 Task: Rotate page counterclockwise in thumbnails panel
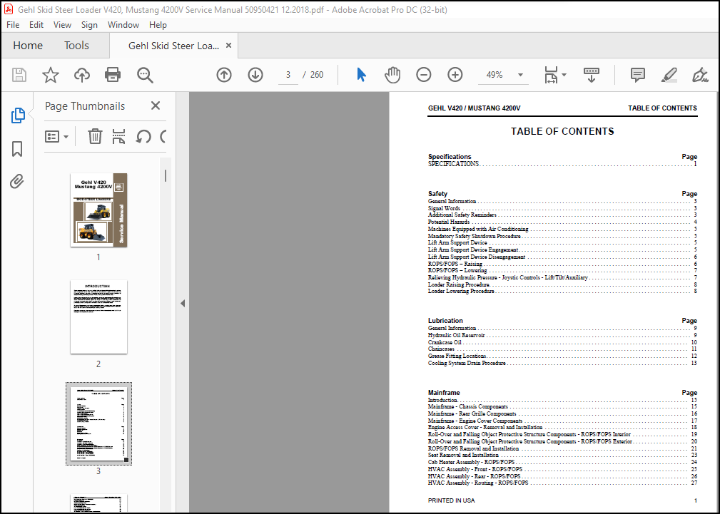143,136
